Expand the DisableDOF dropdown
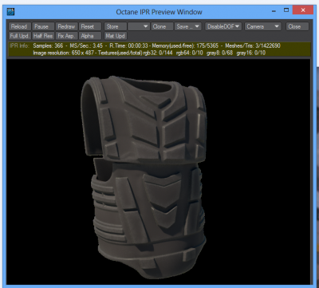Screen dimensions: 319x288 (223, 26)
